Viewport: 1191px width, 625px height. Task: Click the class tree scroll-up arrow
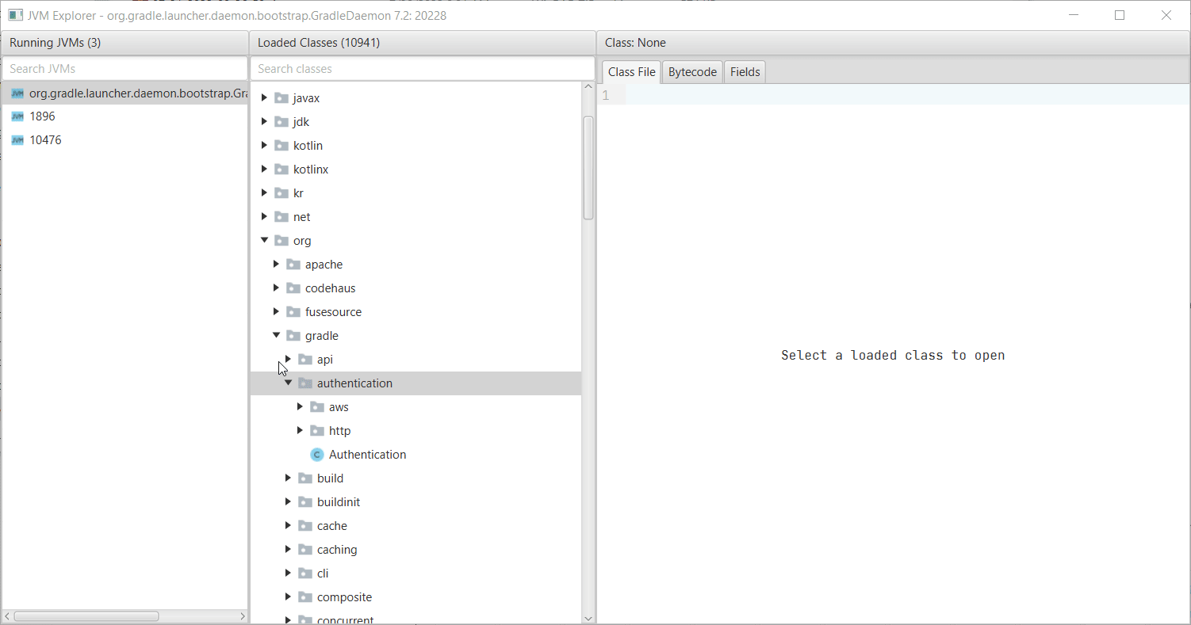click(588, 87)
